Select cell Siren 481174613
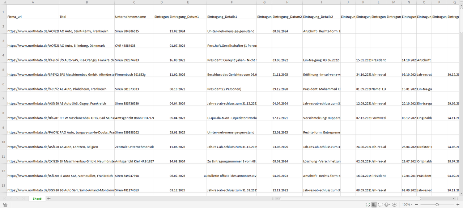The width and height of the screenshot is (463, 208). click(134, 186)
